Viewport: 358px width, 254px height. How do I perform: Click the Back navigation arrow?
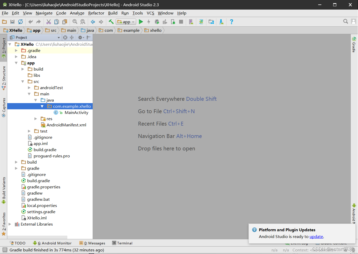(x=93, y=22)
